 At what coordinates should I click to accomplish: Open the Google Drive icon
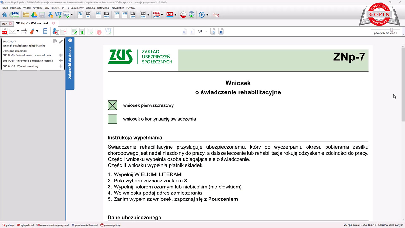(x=34, y=15)
